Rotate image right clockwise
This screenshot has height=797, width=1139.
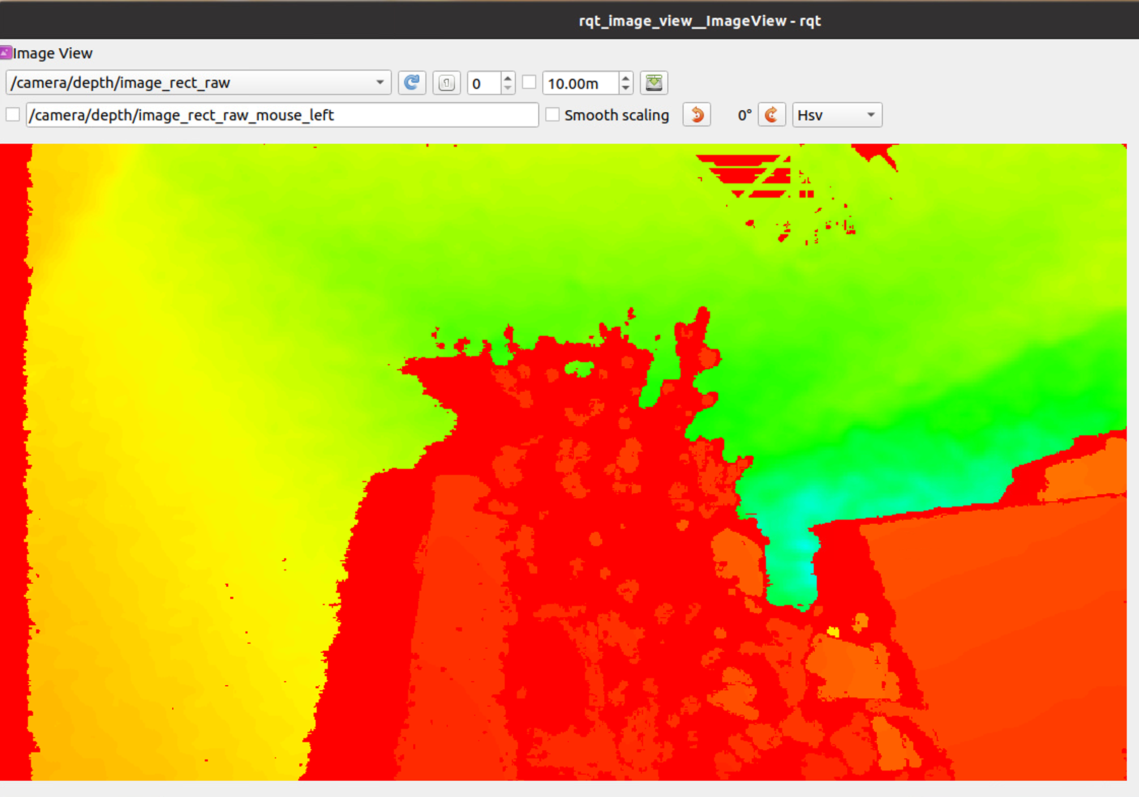click(771, 115)
